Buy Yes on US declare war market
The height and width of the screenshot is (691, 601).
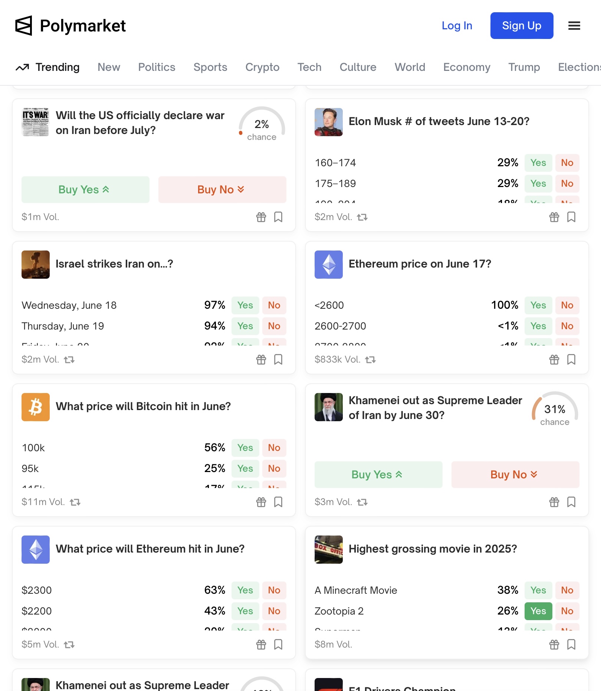click(x=85, y=190)
